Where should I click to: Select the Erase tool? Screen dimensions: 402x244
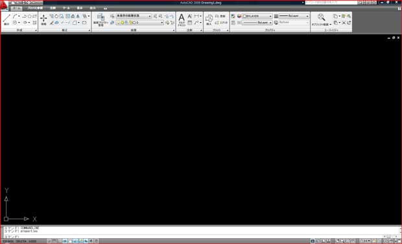(x=51, y=23)
